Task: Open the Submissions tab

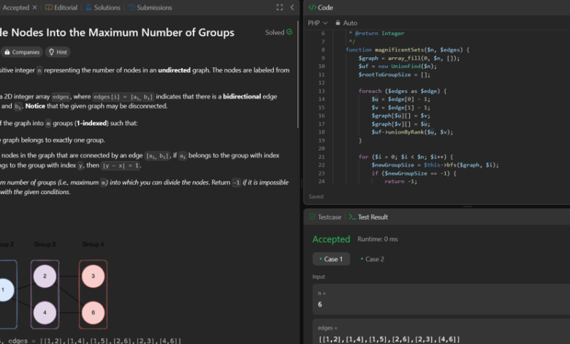Action: coord(150,7)
